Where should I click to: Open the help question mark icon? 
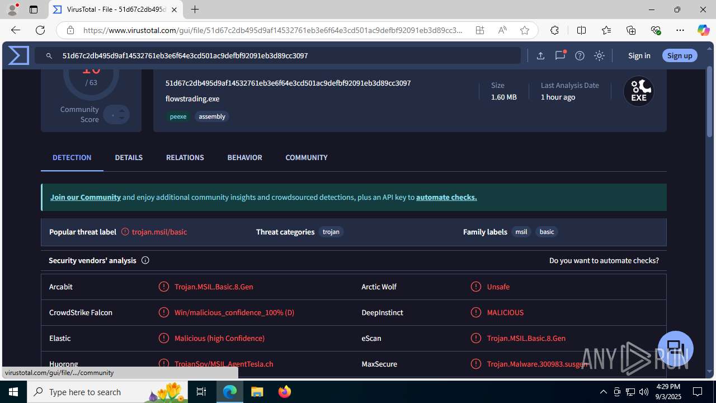(580, 55)
